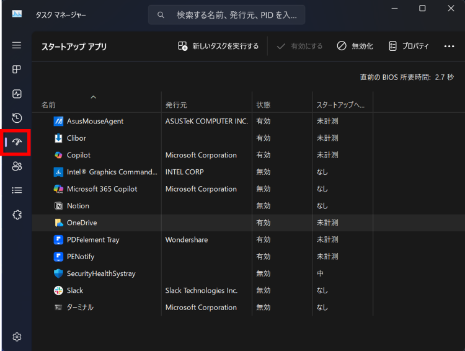This screenshot has height=351, width=465.
Task: Click the 有効 status in the OneDrive row
Action: (263, 223)
